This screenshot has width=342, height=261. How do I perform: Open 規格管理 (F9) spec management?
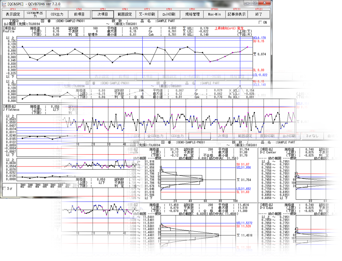192,14
